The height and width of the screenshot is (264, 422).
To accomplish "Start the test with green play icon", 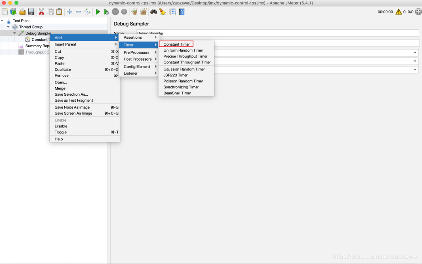I will 98,12.
